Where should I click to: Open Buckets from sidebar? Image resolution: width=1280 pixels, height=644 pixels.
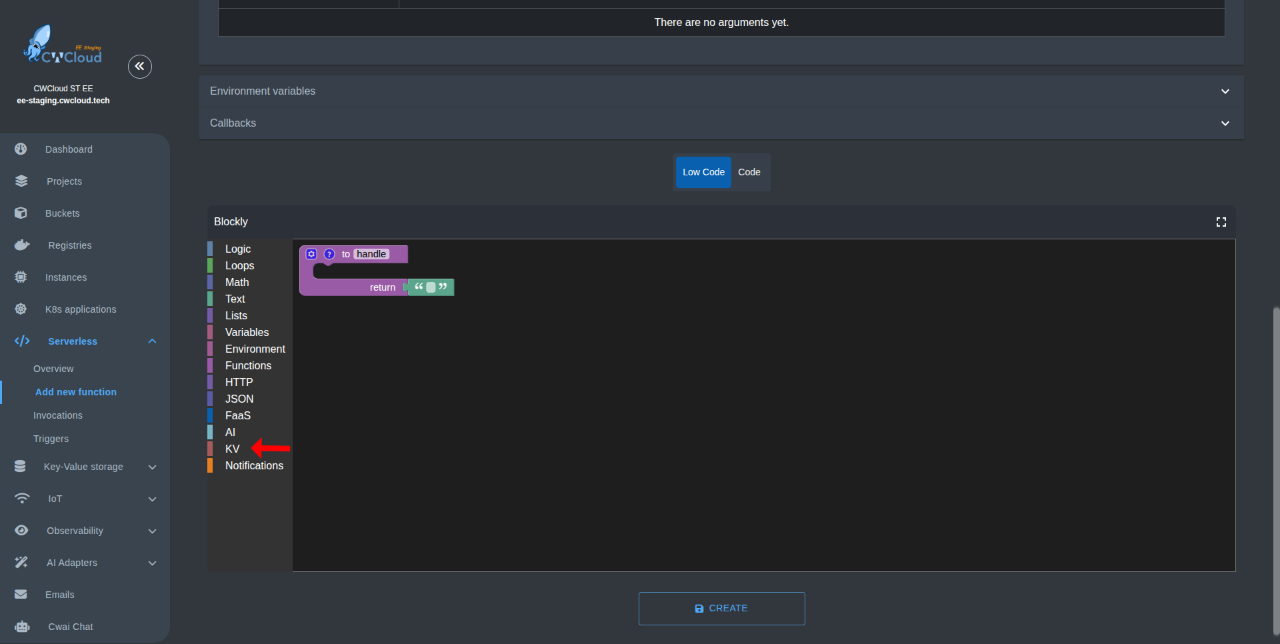point(62,213)
